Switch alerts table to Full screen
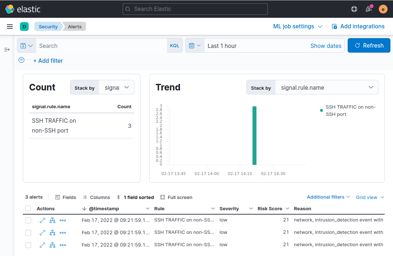The height and width of the screenshot is (256, 393). tap(176, 197)
